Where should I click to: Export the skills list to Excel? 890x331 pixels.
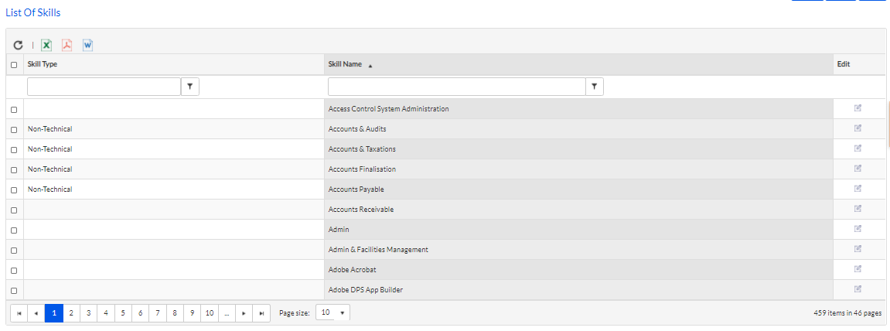(x=46, y=45)
